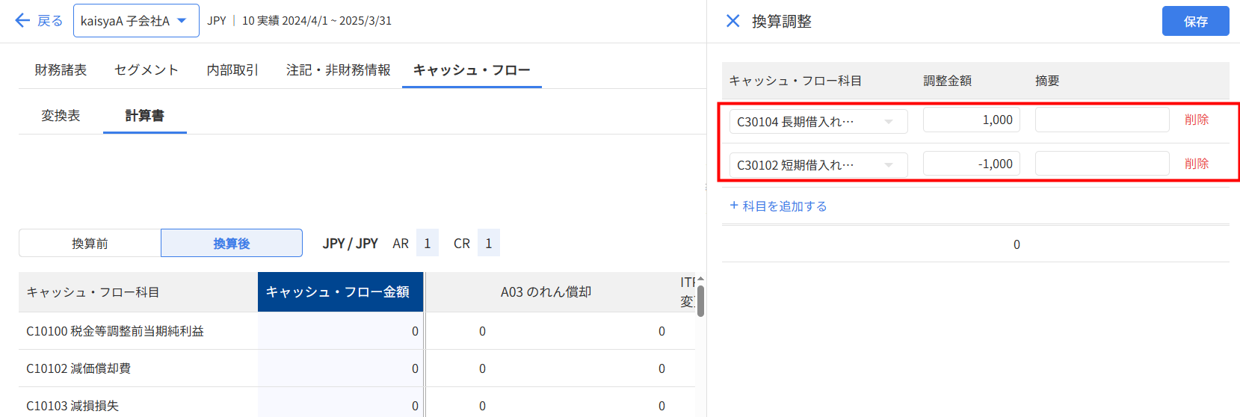Click the back arrow icon
The image size is (1240, 417).
pos(22,20)
